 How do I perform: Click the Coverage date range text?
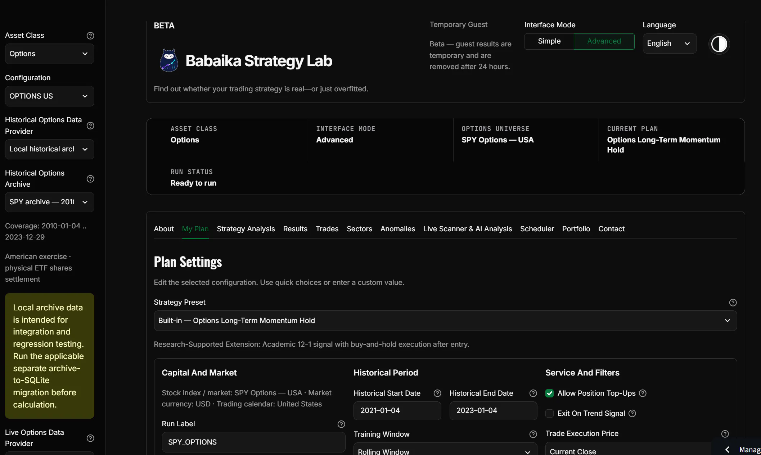point(46,232)
